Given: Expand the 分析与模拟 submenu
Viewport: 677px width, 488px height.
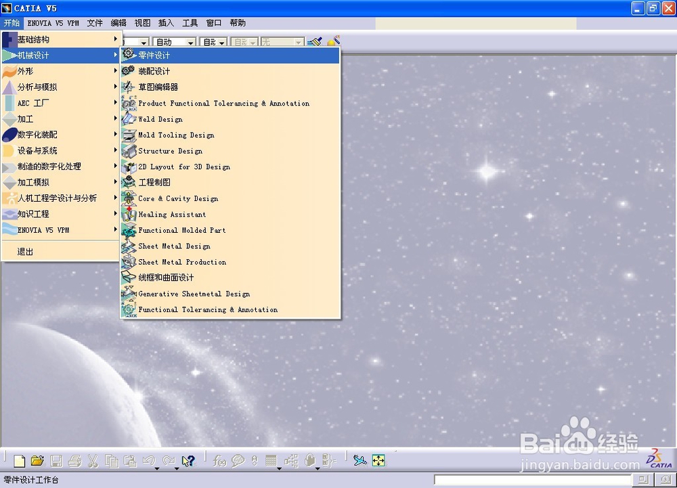Looking at the screenshot, I should (x=61, y=87).
